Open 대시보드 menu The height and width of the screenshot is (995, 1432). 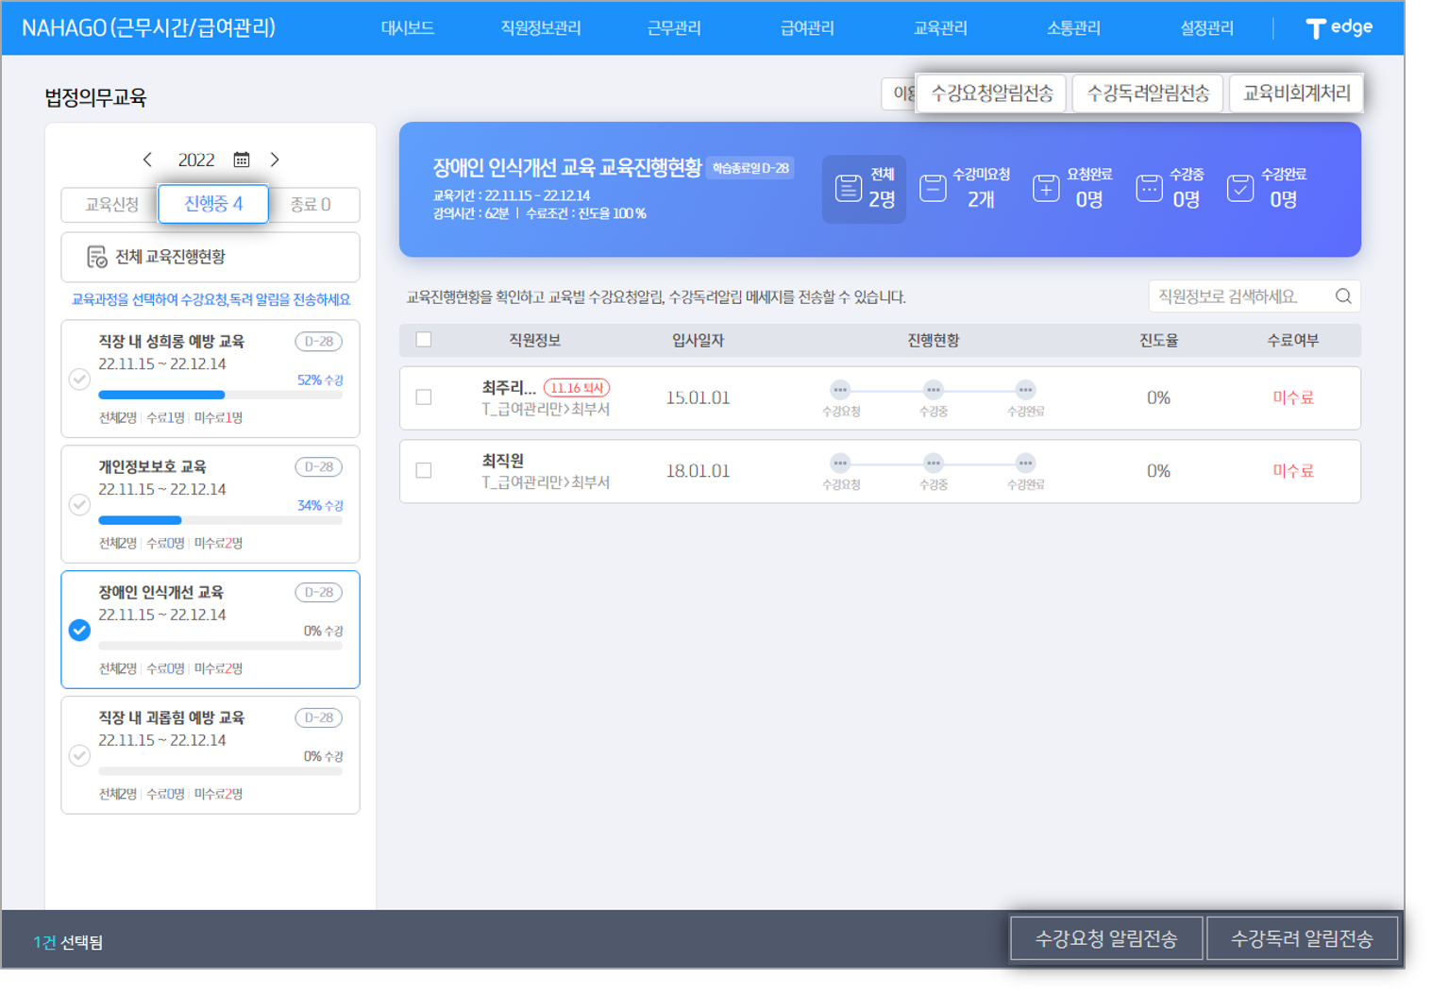(407, 28)
